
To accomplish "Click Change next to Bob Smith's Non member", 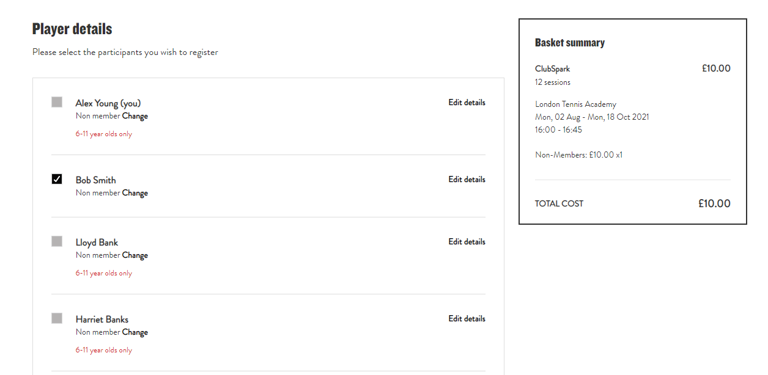I will pos(135,193).
